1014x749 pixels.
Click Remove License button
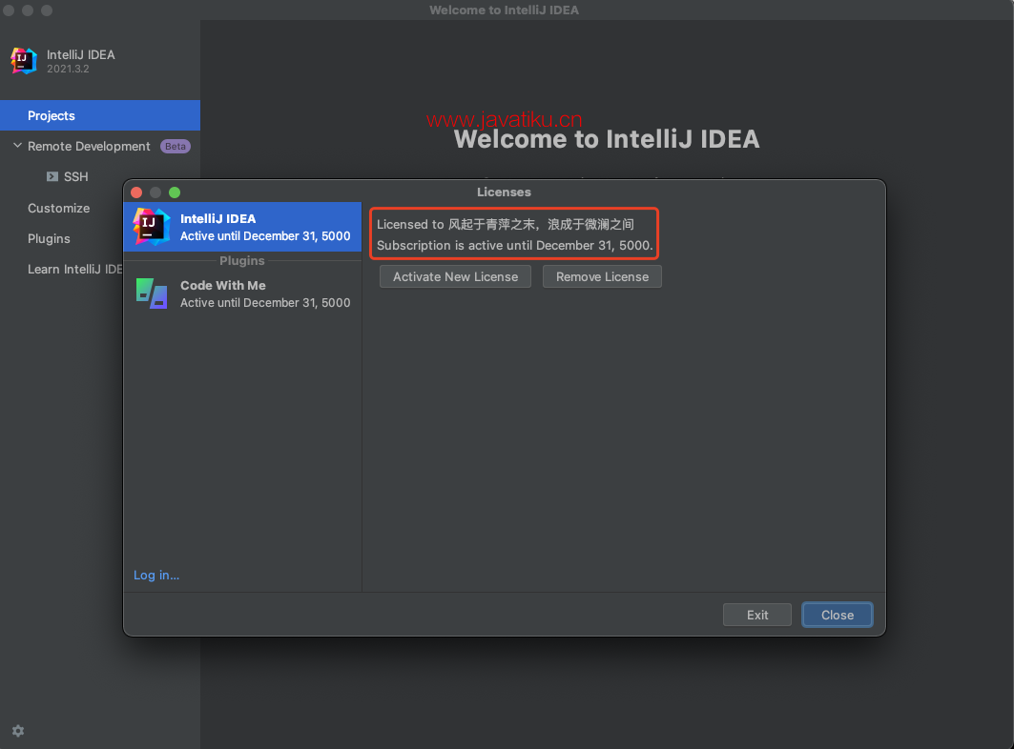(602, 276)
